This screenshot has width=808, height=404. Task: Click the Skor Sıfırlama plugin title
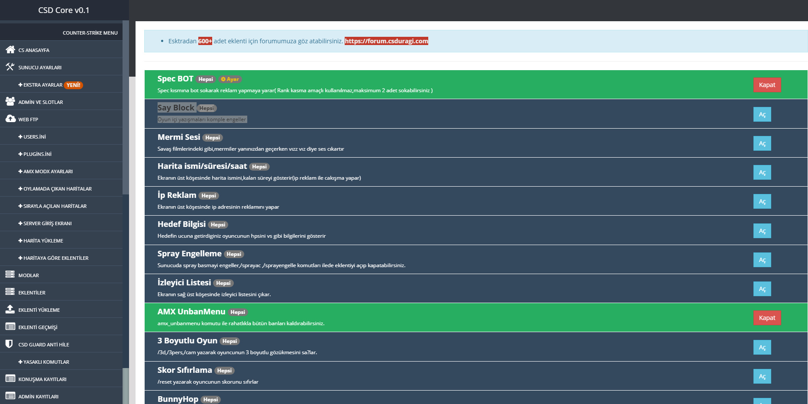tap(185, 370)
